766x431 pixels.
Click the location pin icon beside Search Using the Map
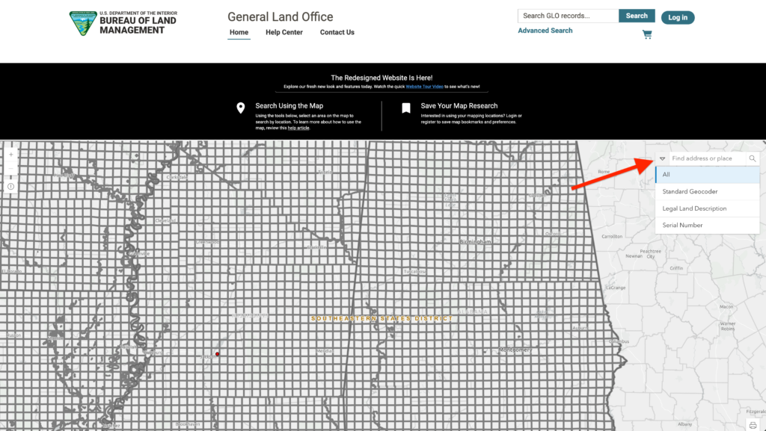tap(240, 108)
